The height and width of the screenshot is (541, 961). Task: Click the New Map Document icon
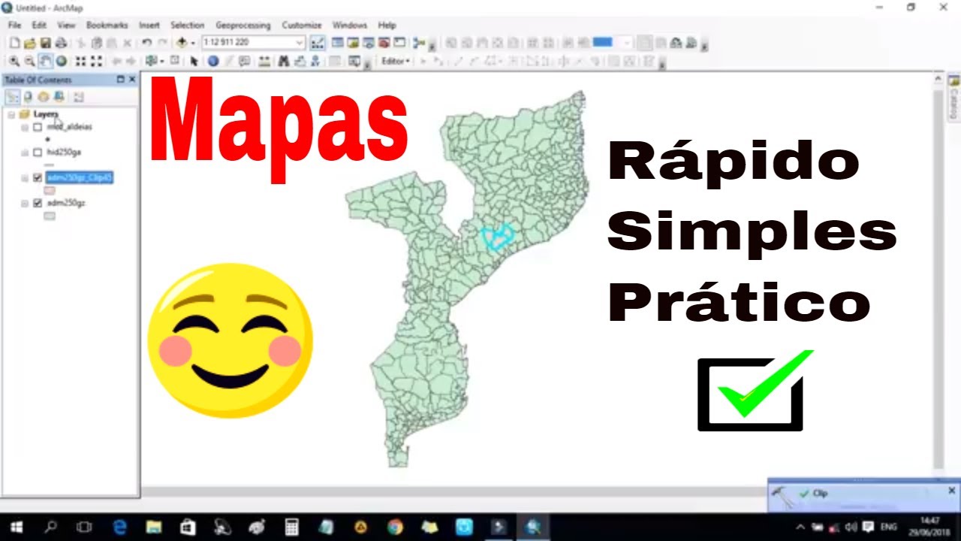[14, 43]
